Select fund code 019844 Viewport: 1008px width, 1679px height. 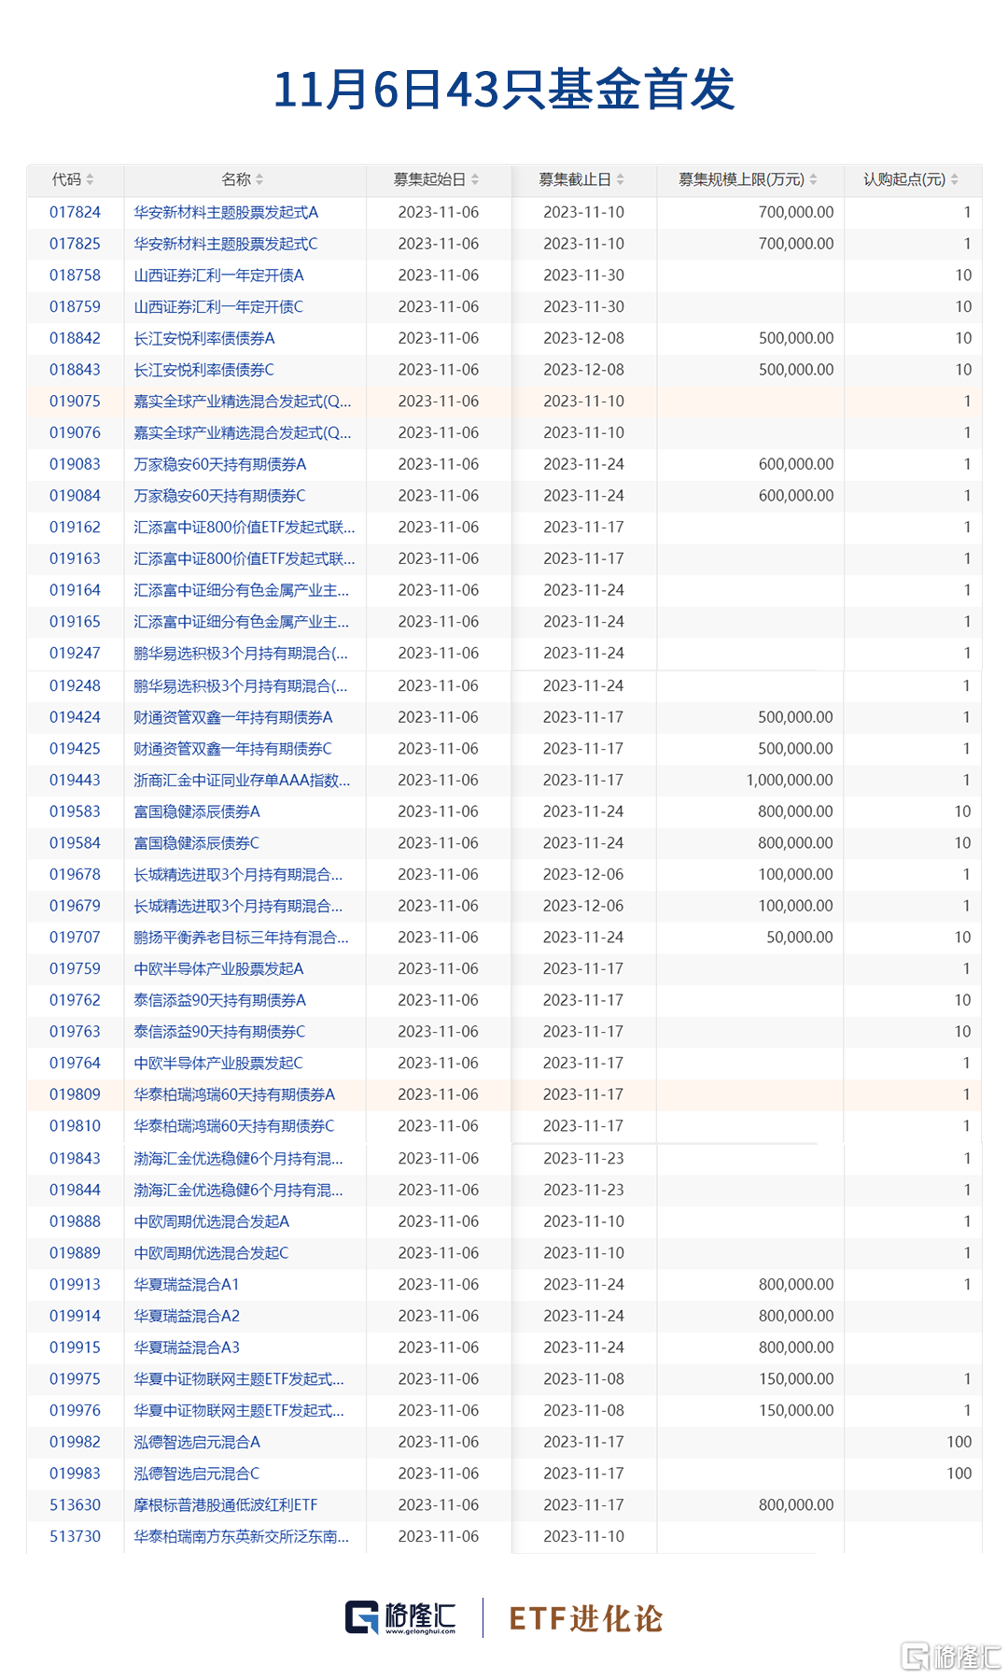[x=75, y=1191]
